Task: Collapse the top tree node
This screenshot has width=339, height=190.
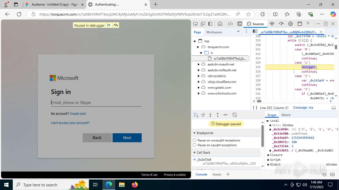Action: 195,41
